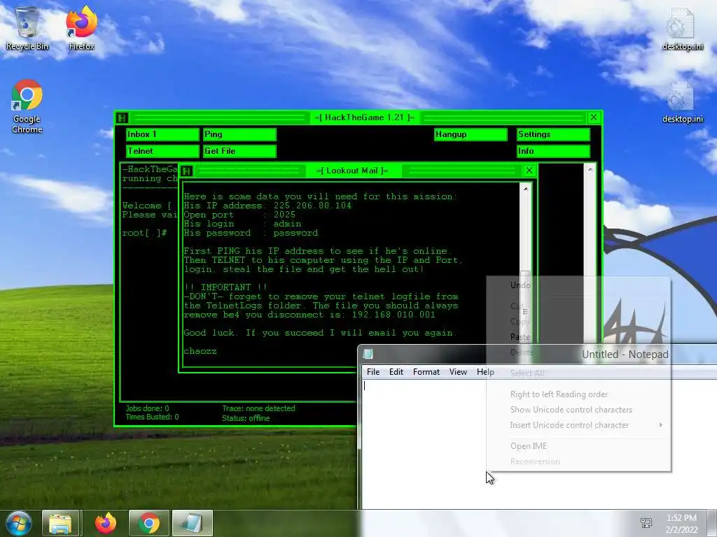
Task: Expand Insert Unicode control character submenu
Action: 578,425
